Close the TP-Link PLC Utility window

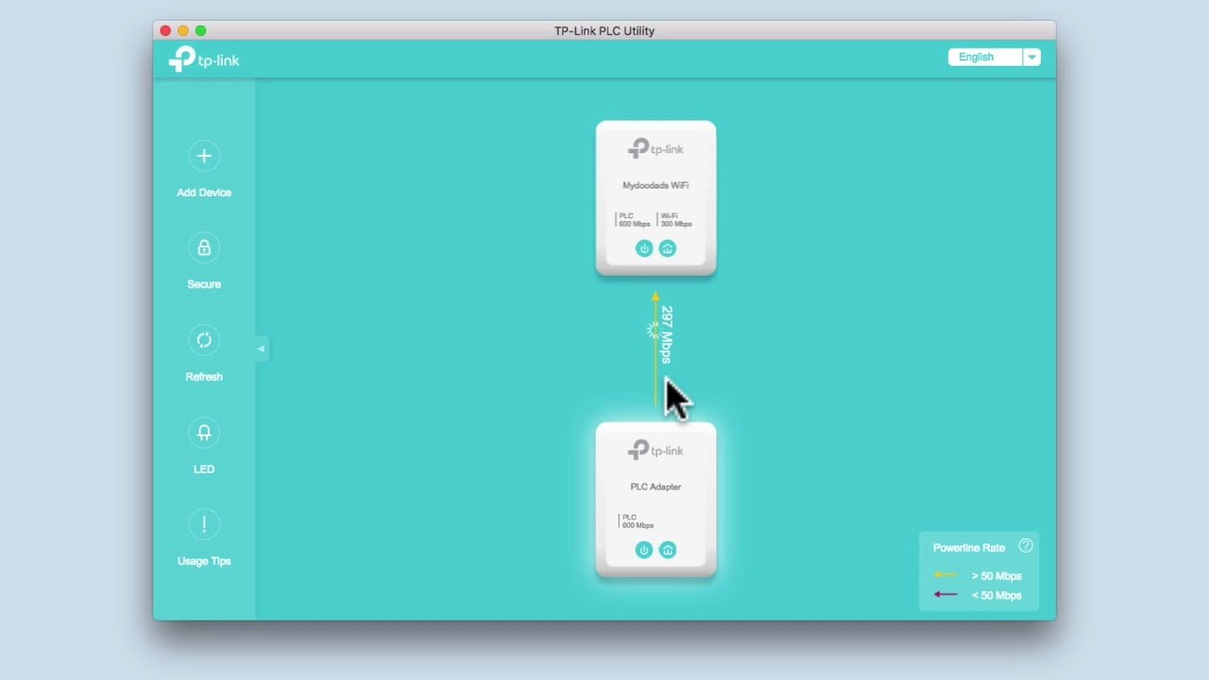(x=165, y=30)
